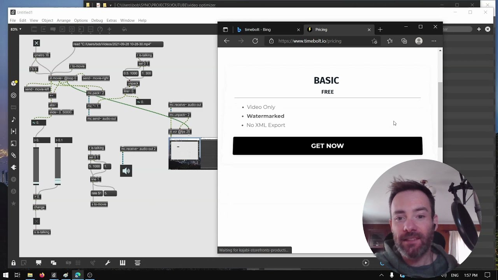Viewport: 498px width, 280px height.
Task: Open the Arrange menu in Max
Action: pos(63,20)
